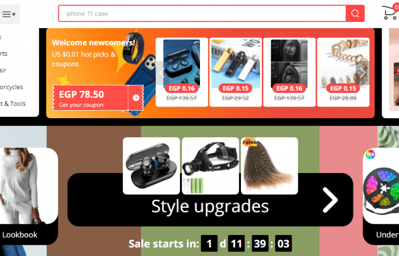The height and width of the screenshot is (256, 399).
Task: Open the hamburger categories menu
Action: point(9,14)
